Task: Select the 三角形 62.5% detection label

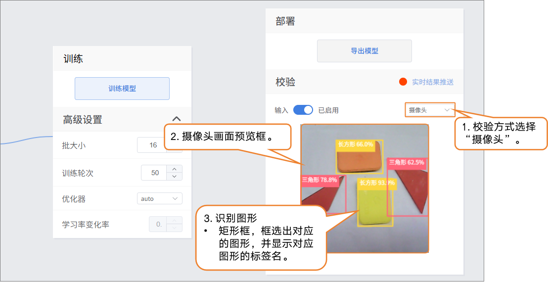Action: [x=406, y=162]
